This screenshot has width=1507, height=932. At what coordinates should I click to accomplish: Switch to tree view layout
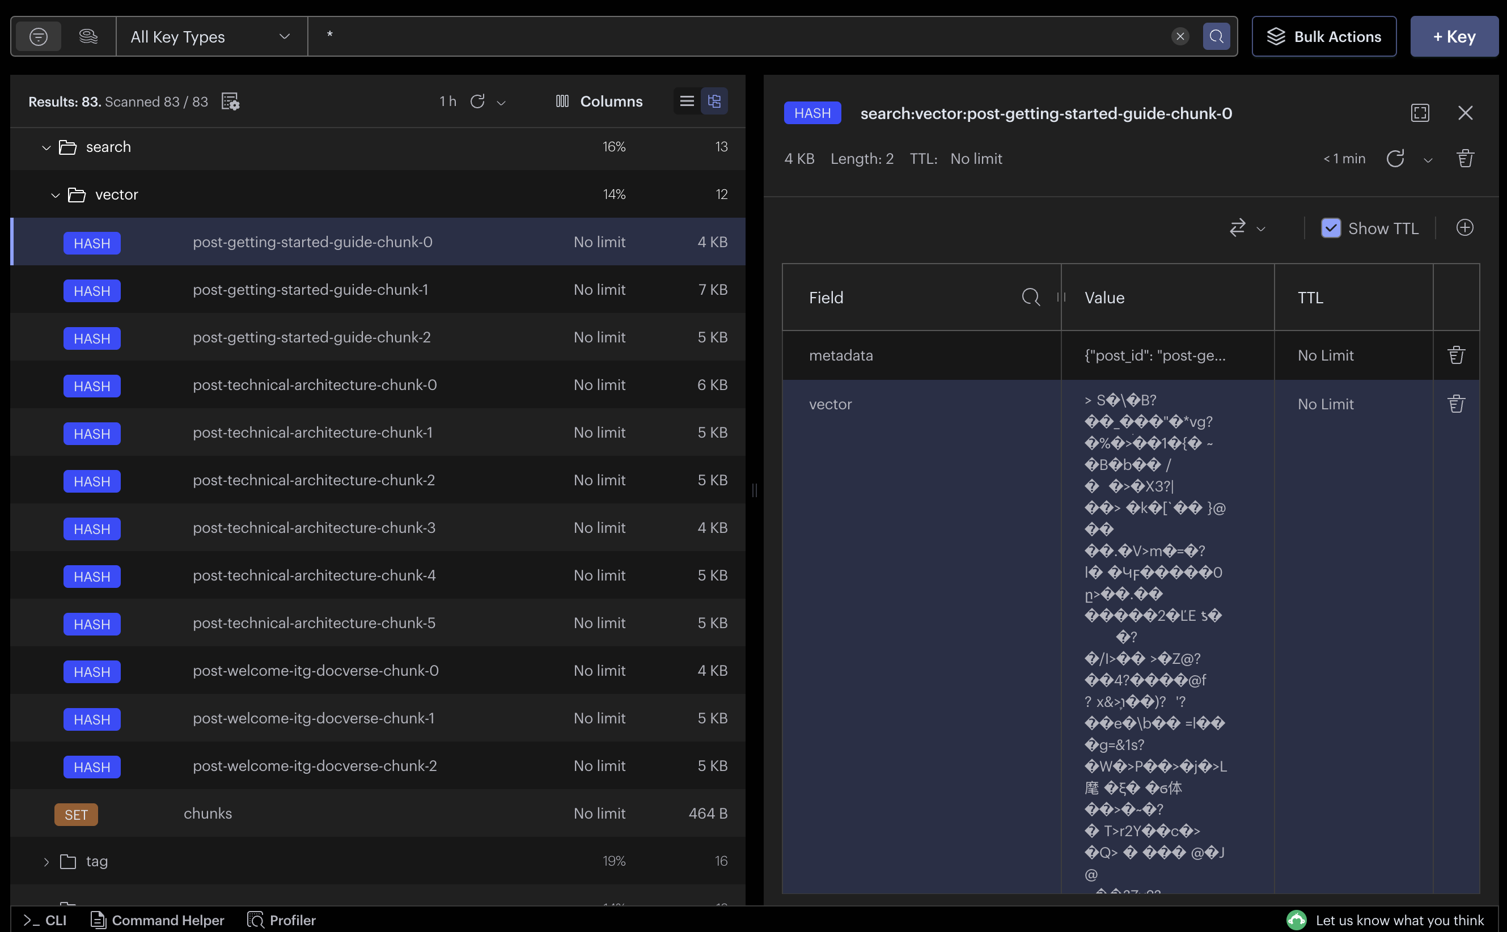pyautogui.click(x=714, y=101)
